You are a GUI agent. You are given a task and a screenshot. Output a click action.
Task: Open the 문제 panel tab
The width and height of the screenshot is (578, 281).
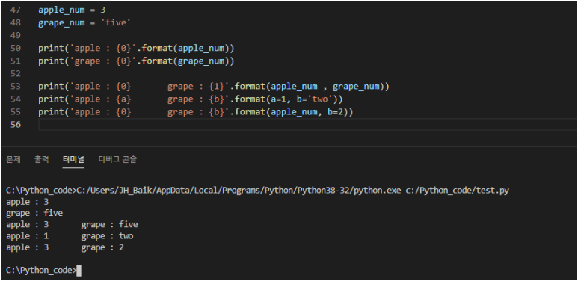click(x=13, y=159)
